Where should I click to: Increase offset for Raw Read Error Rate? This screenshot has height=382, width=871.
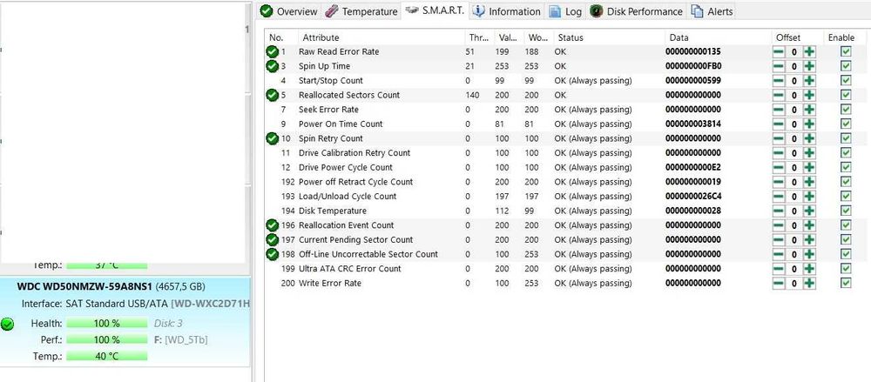pyautogui.click(x=810, y=51)
